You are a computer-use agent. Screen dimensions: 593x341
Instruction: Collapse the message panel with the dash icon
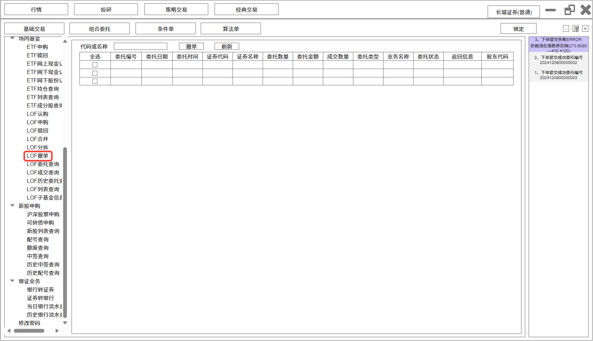566,28
